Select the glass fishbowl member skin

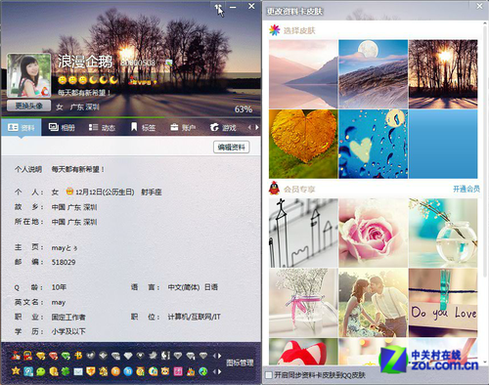click(443, 233)
